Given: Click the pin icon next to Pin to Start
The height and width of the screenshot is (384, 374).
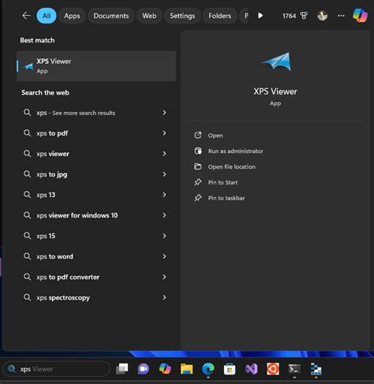Looking at the screenshot, I should pyautogui.click(x=198, y=182).
